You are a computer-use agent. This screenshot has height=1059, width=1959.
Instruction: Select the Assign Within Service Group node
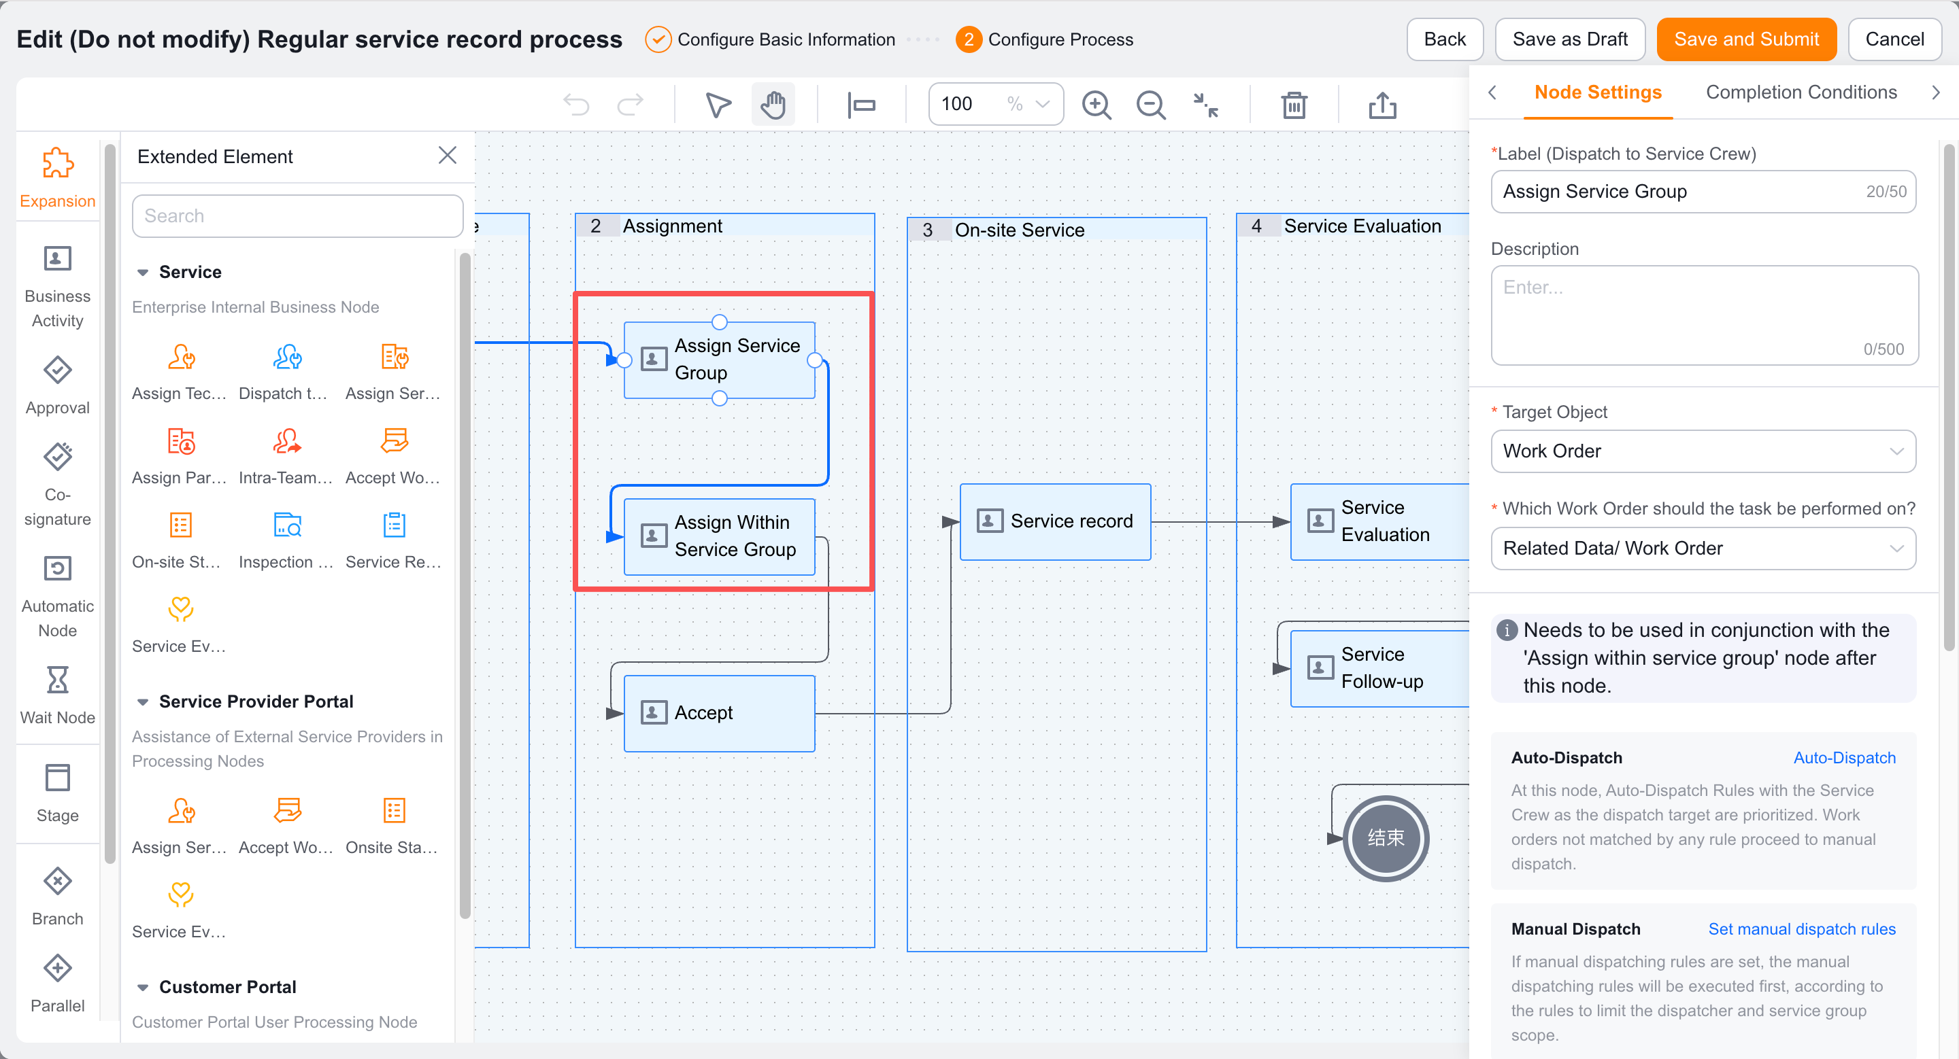[x=719, y=536]
